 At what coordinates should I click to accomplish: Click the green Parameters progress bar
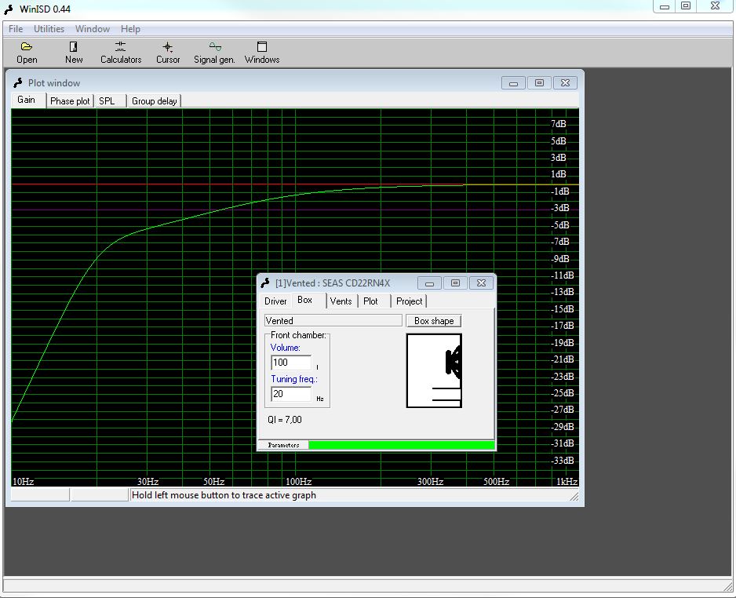coord(401,445)
